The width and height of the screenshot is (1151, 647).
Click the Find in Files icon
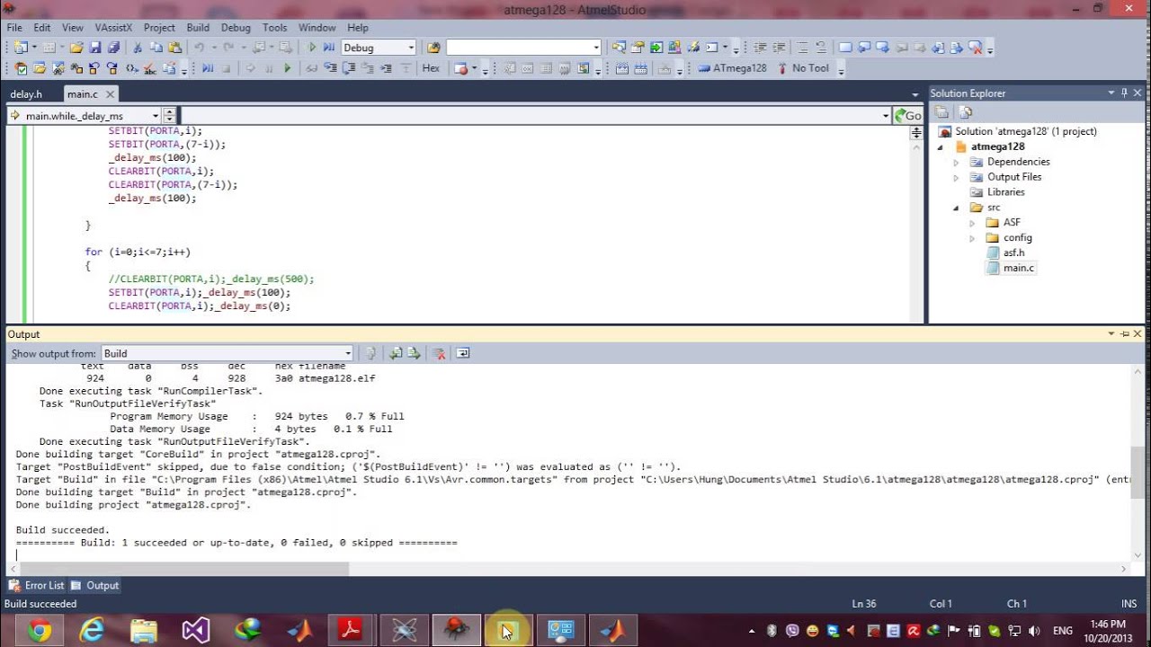click(433, 48)
